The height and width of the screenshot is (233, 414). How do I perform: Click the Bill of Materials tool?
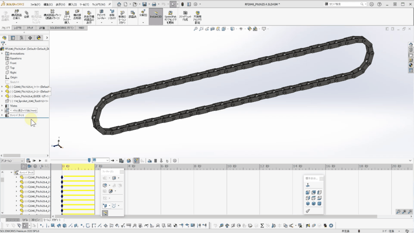coord(132,15)
